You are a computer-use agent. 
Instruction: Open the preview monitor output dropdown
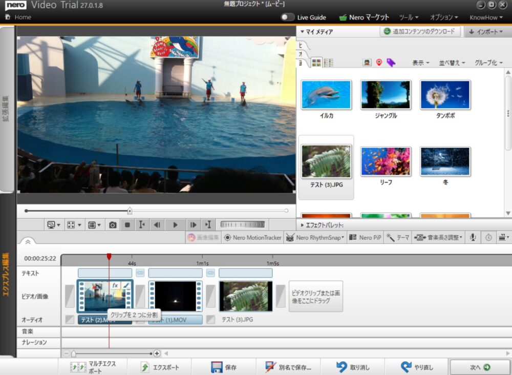click(x=54, y=225)
